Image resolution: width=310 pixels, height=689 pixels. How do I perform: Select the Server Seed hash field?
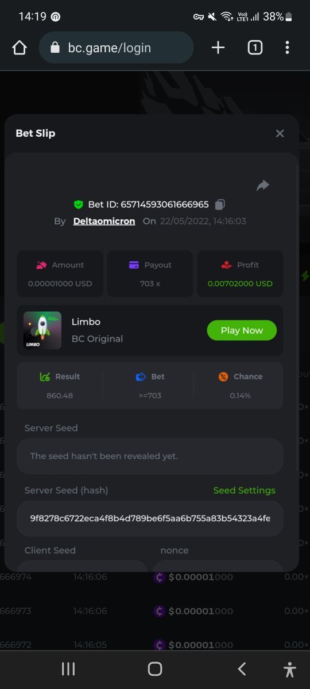click(x=150, y=518)
